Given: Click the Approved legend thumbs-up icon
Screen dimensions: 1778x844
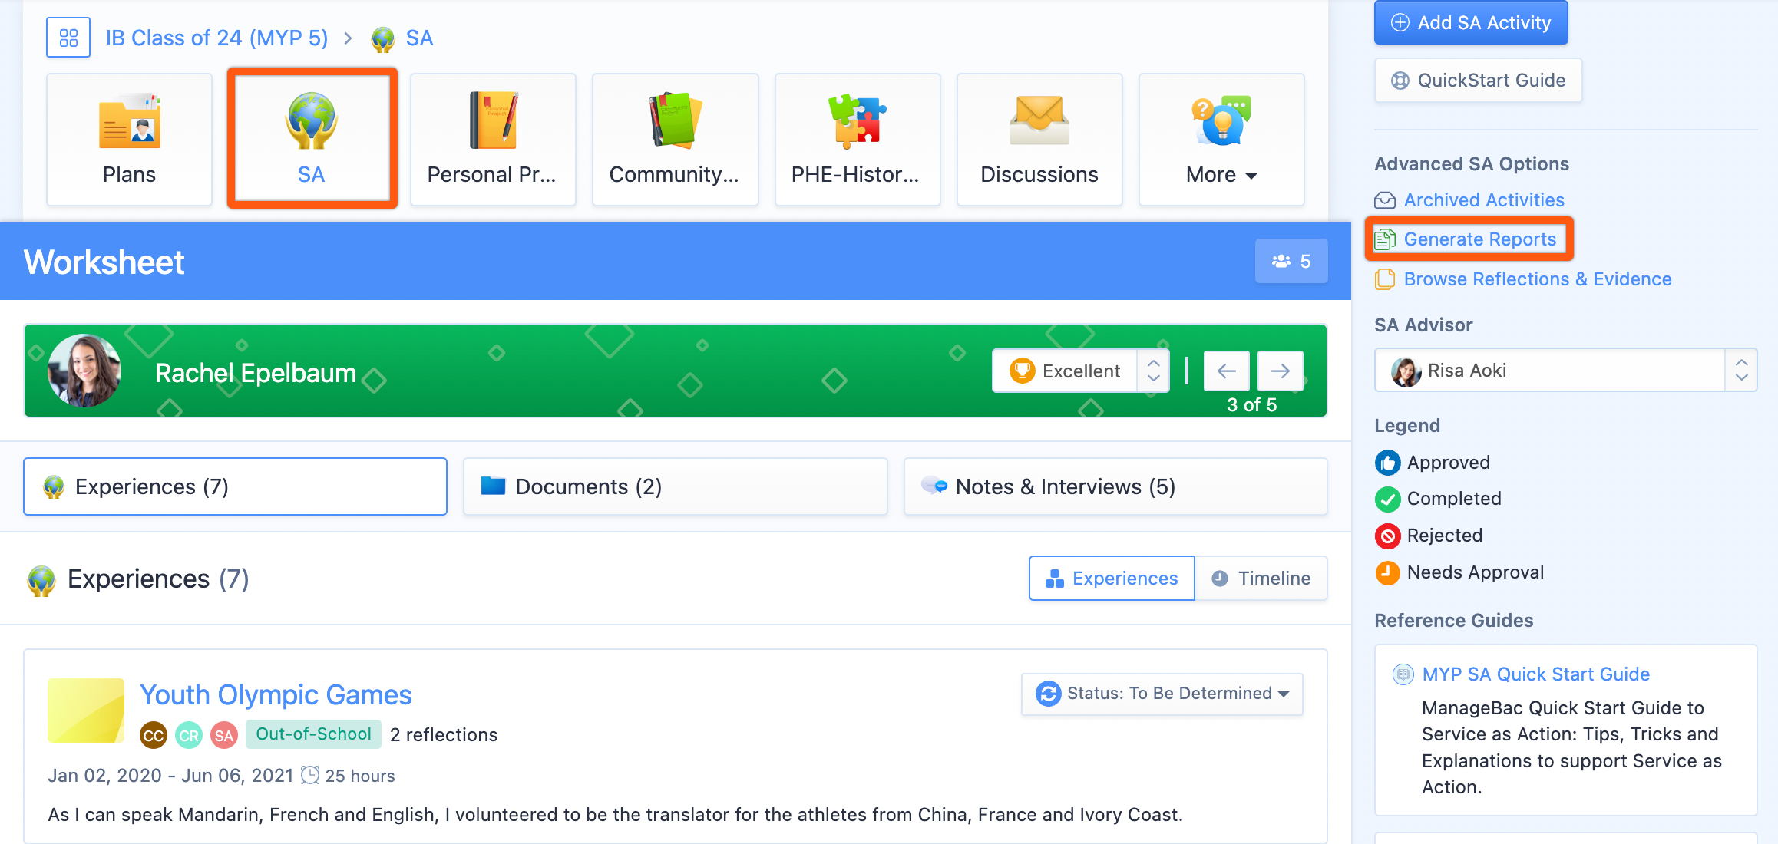Looking at the screenshot, I should tap(1387, 463).
